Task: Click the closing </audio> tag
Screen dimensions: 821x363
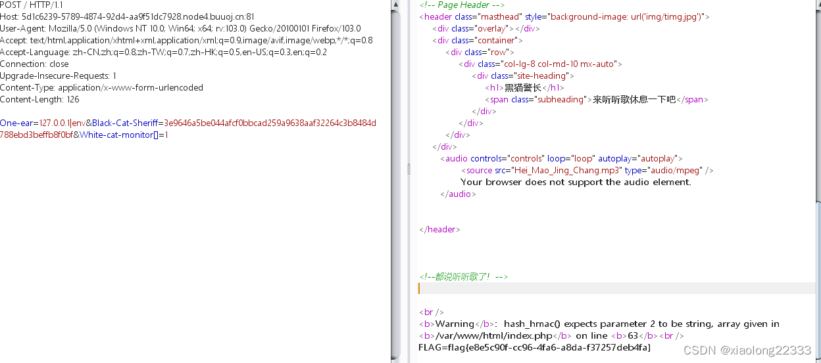Action: coord(458,194)
